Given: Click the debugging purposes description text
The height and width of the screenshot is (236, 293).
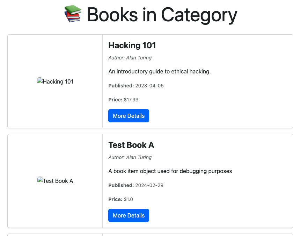Looking at the screenshot, I should click(x=170, y=171).
